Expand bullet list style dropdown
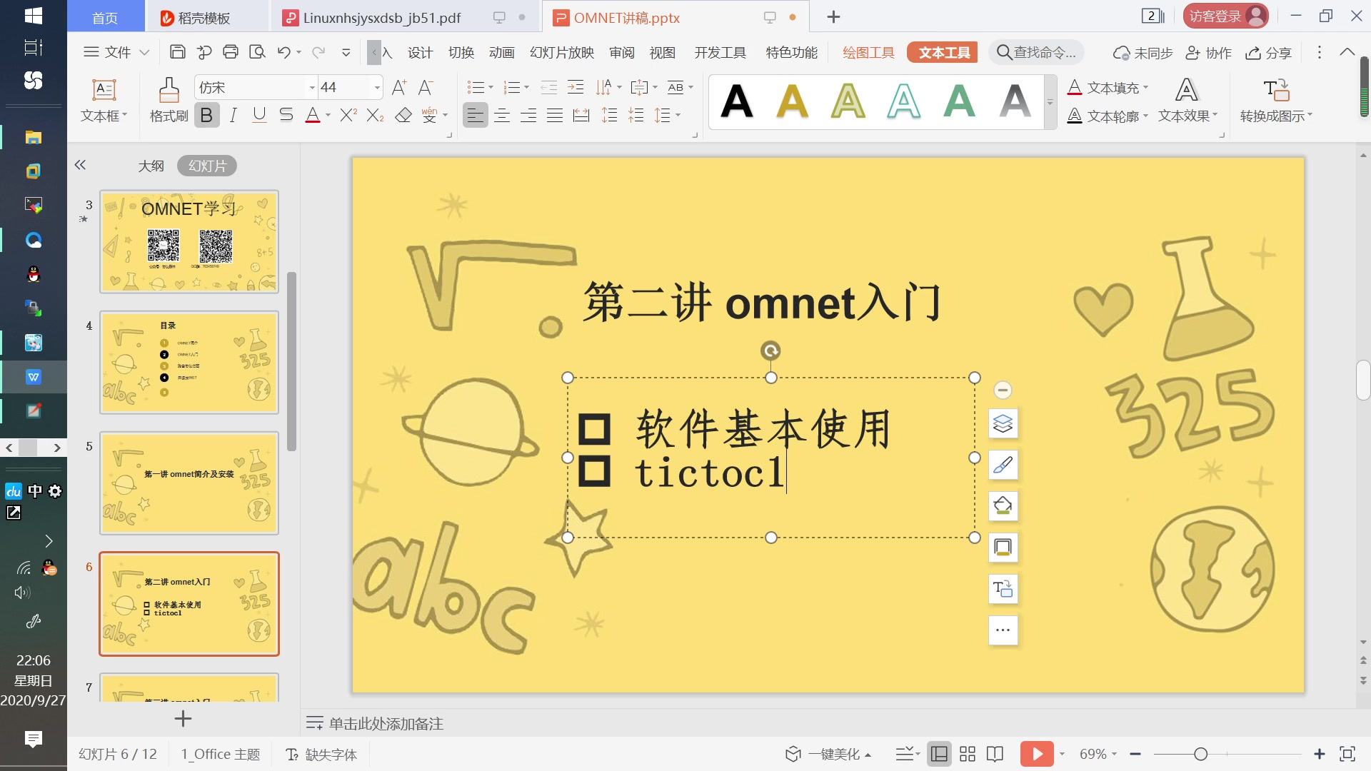 [491, 88]
